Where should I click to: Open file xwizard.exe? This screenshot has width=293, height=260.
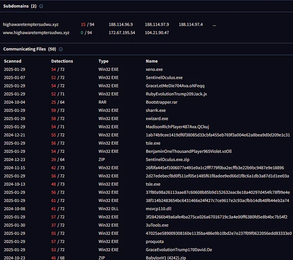click(x=157, y=119)
